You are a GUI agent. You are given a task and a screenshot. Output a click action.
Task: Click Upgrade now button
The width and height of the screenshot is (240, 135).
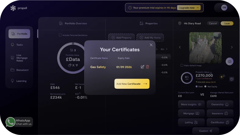coord(189,8)
